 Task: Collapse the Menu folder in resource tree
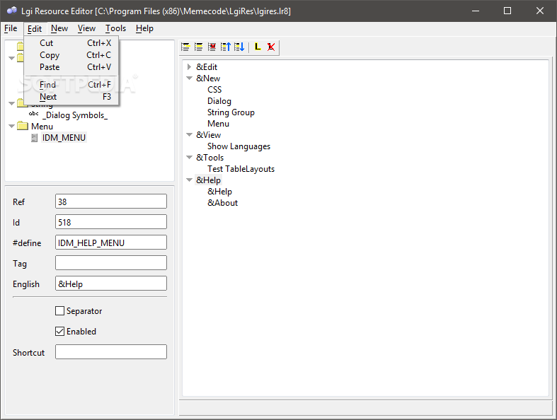(12, 126)
